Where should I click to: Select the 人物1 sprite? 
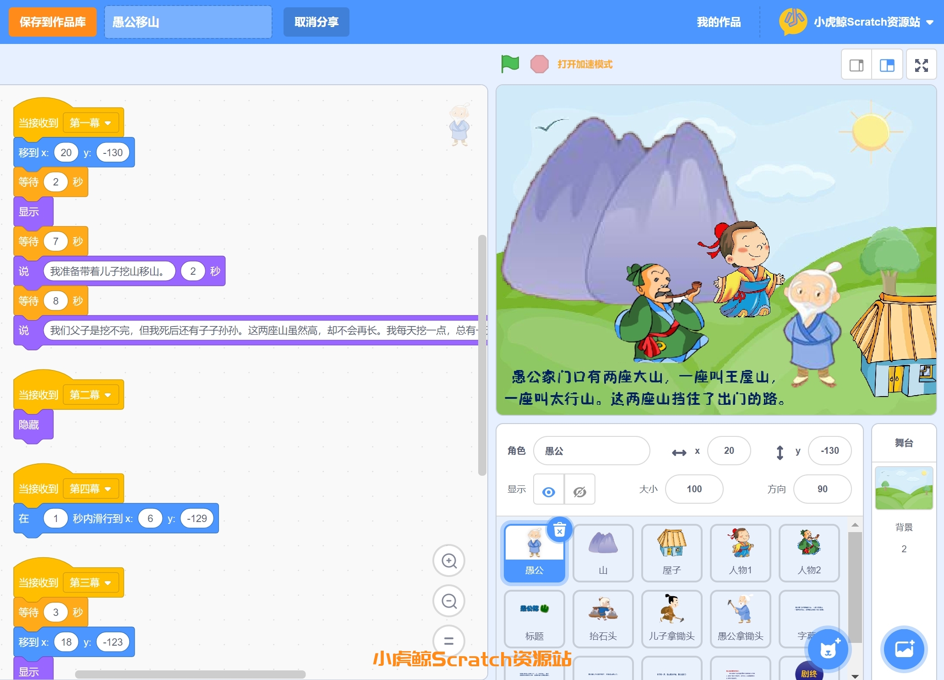741,553
